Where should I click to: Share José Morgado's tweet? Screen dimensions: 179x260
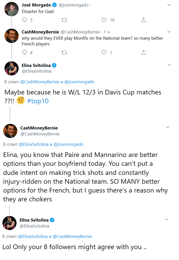pos(143,20)
